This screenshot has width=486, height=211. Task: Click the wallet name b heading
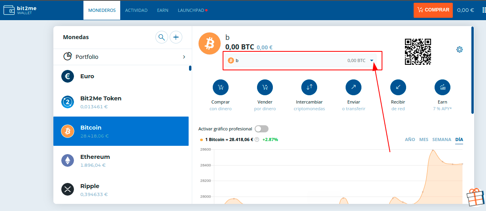(227, 37)
